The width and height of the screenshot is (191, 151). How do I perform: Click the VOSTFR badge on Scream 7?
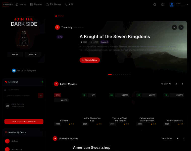coord(62,100)
